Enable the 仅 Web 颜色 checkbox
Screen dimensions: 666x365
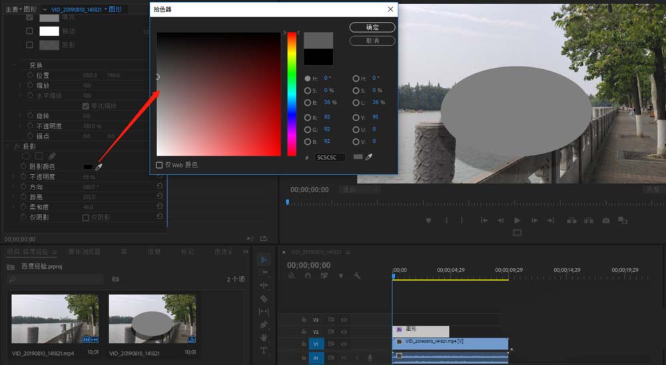(x=159, y=165)
